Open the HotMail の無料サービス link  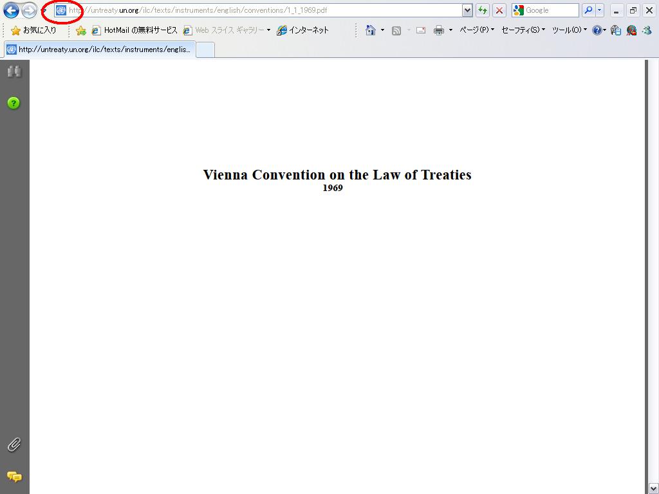click(x=135, y=30)
